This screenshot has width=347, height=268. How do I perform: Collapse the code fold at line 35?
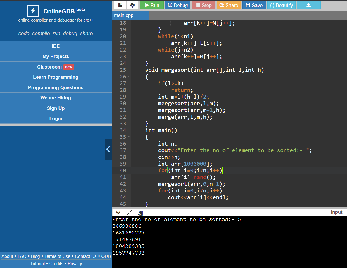point(129,137)
